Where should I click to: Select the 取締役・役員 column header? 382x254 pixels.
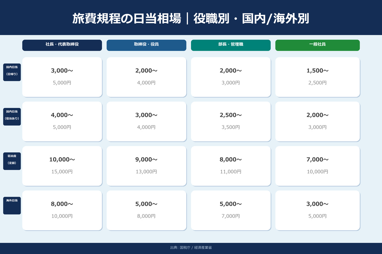tap(146, 45)
